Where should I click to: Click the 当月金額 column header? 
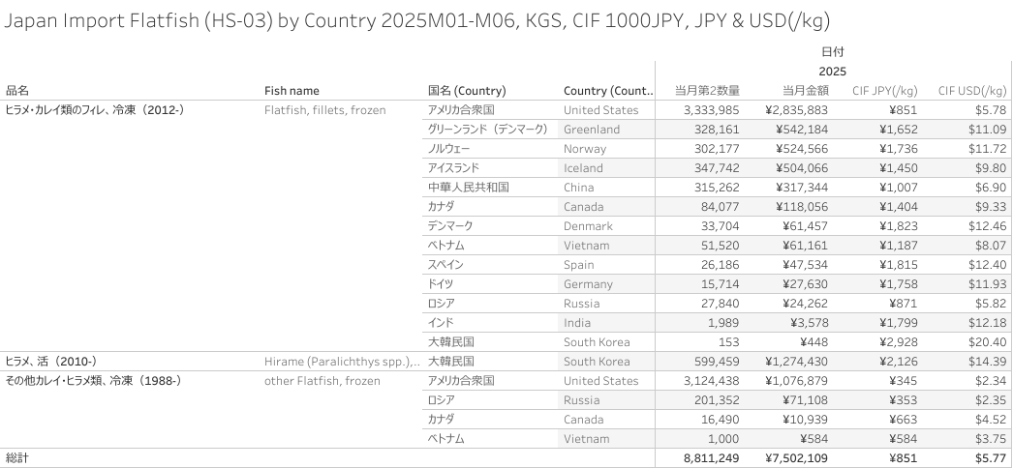(x=806, y=91)
